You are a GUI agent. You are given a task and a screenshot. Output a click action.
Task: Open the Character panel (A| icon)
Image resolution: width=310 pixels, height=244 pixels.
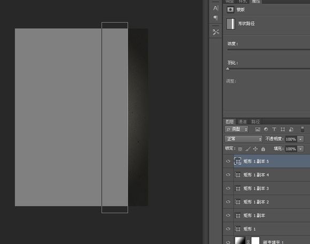point(215,8)
